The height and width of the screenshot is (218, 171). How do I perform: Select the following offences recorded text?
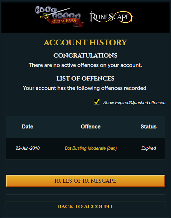click(x=85, y=88)
